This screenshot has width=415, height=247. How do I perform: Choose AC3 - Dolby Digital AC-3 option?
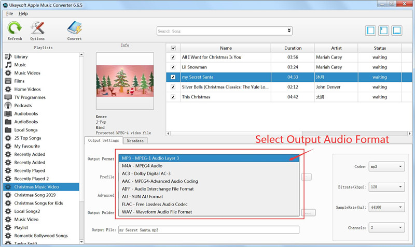click(209, 173)
